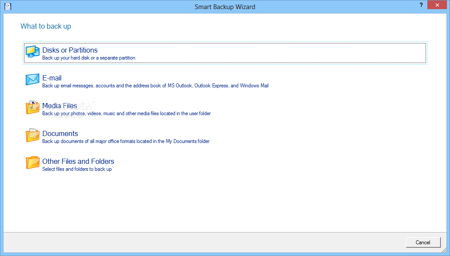Select the E-mail backup option title
450x256 pixels.
pyautogui.click(x=52, y=78)
